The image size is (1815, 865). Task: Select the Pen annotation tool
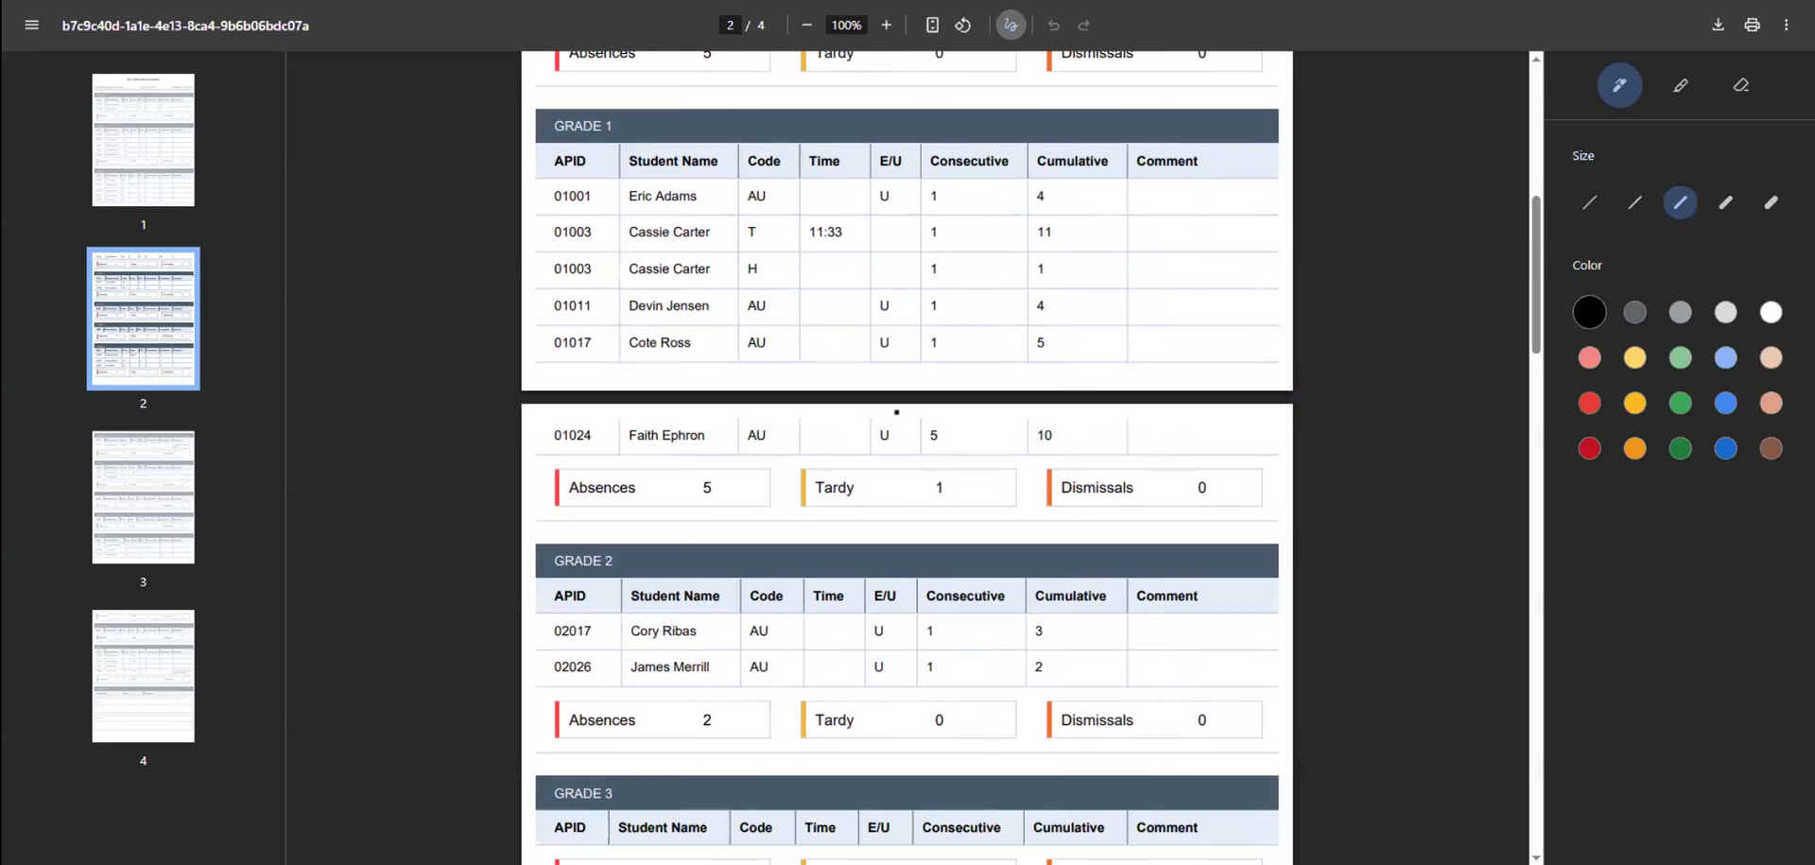pos(1619,85)
